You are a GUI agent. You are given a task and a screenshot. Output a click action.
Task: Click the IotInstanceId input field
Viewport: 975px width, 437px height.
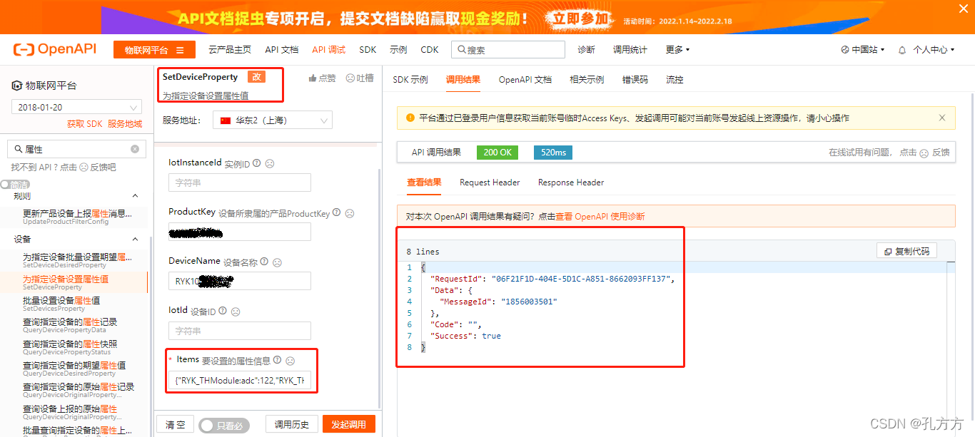click(240, 182)
